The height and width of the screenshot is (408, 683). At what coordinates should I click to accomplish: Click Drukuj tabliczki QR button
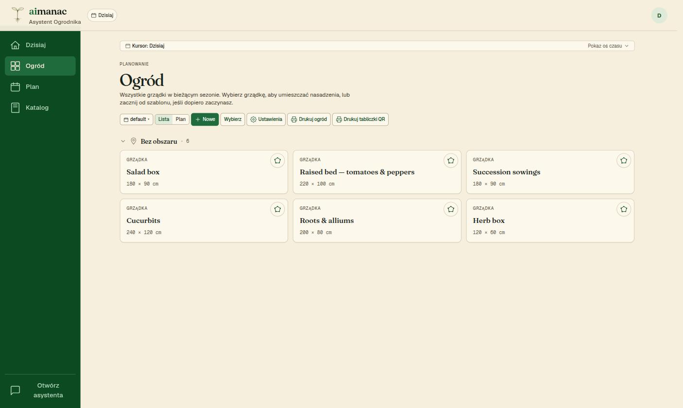pyautogui.click(x=360, y=119)
